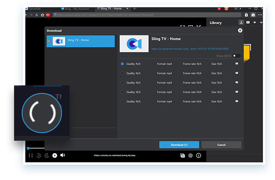Click video icon on fifth quality row
The image size is (275, 180).
237,101
